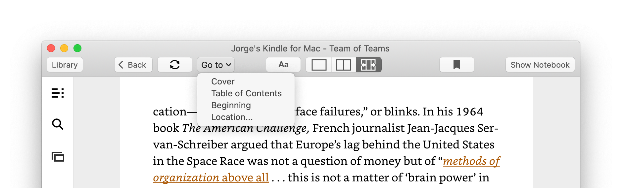Click the sync refresh icon
Viewport: 623px width, 188px height.
click(x=175, y=65)
